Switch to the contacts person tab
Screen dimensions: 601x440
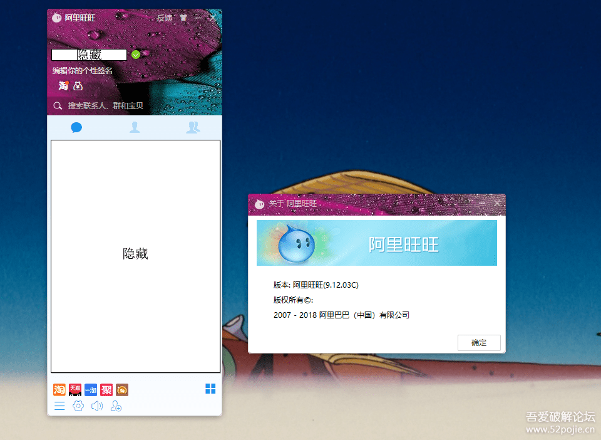pyautogui.click(x=135, y=127)
